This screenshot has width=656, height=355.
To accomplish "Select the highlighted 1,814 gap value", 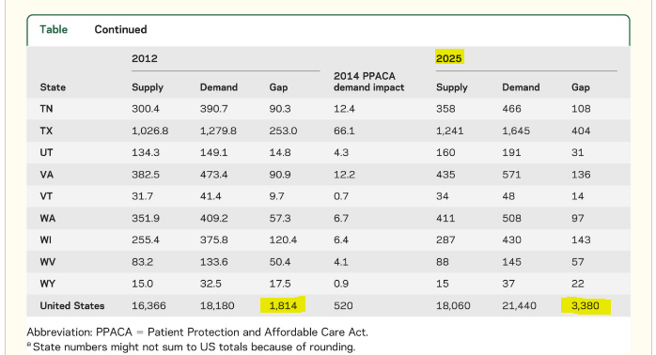I will (x=283, y=305).
